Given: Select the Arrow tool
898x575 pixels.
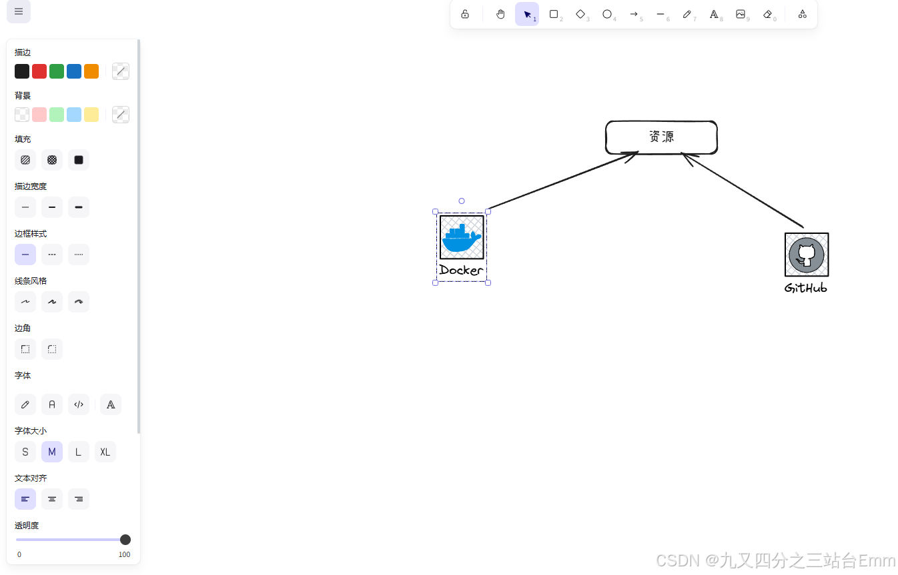Looking at the screenshot, I should tap(634, 14).
